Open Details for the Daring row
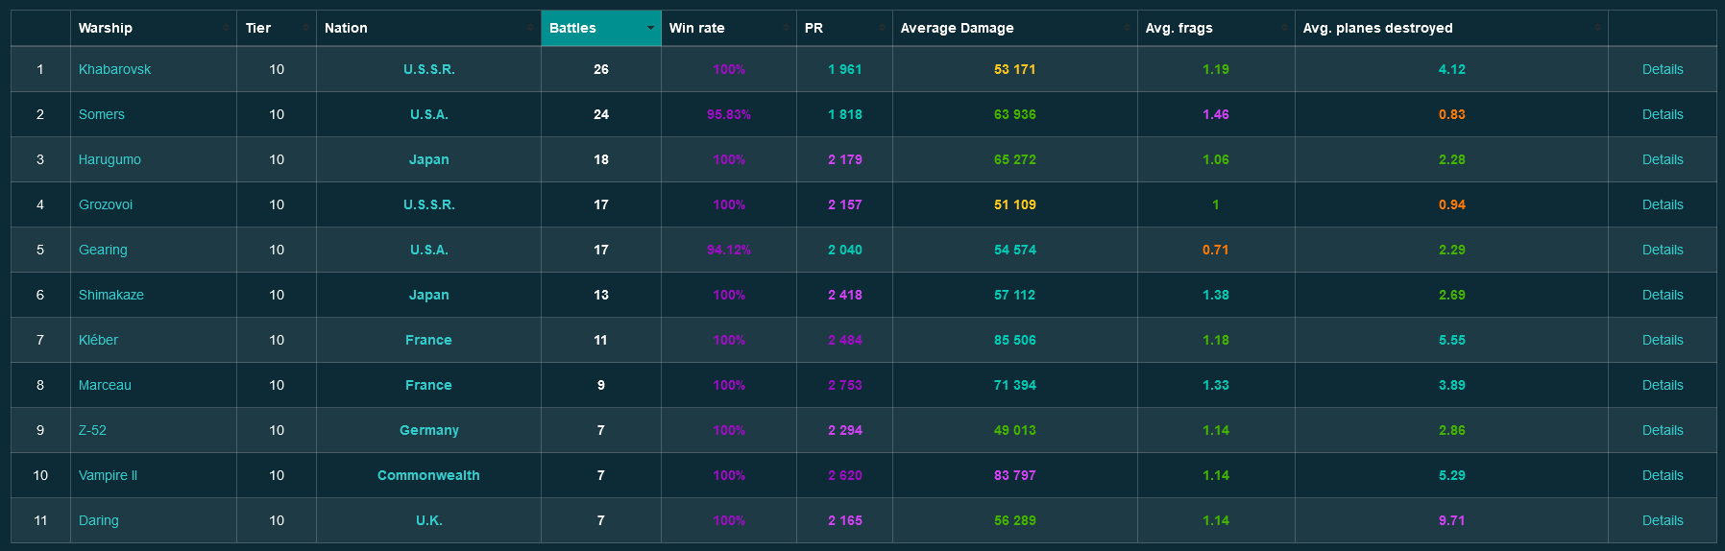The image size is (1725, 551). tap(1662, 520)
